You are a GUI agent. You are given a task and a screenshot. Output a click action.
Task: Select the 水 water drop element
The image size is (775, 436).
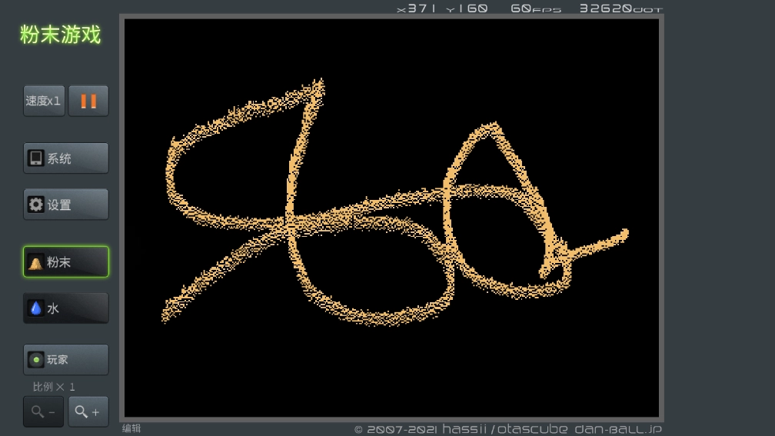click(x=66, y=308)
